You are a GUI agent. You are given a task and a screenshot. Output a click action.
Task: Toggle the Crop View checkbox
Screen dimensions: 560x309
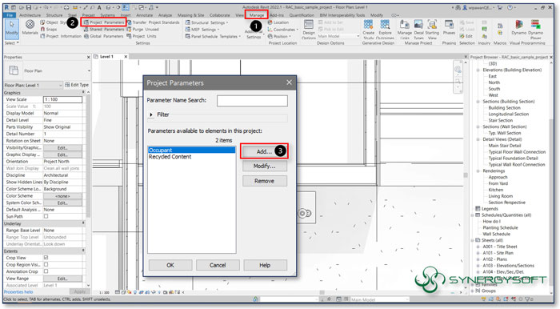pos(46,258)
